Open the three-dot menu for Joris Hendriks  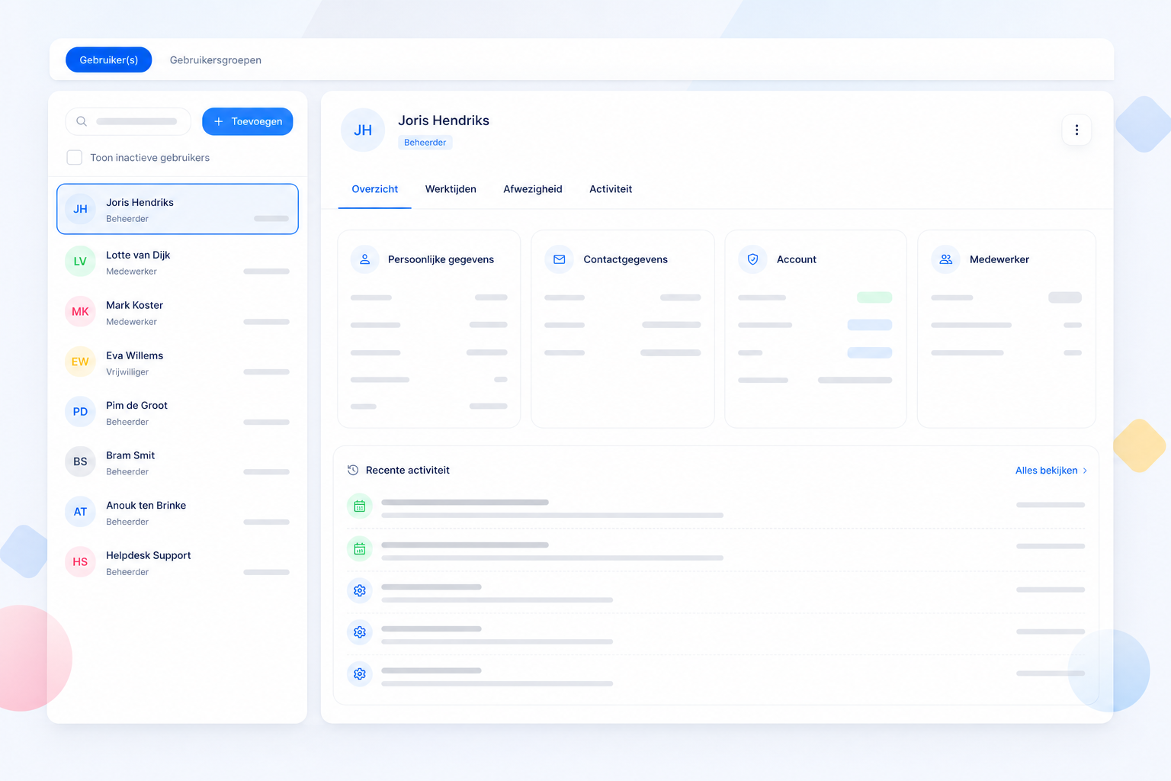[x=1076, y=130]
